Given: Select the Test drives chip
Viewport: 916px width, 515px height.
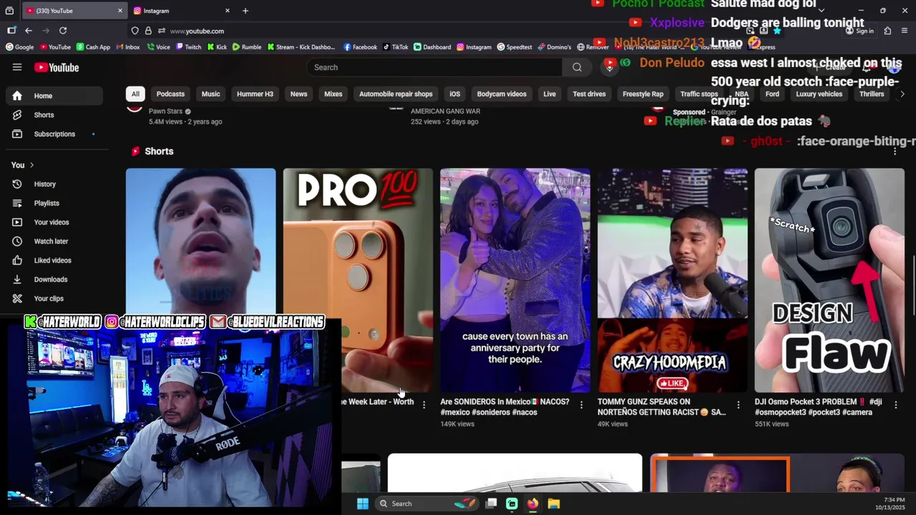Looking at the screenshot, I should 589,94.
